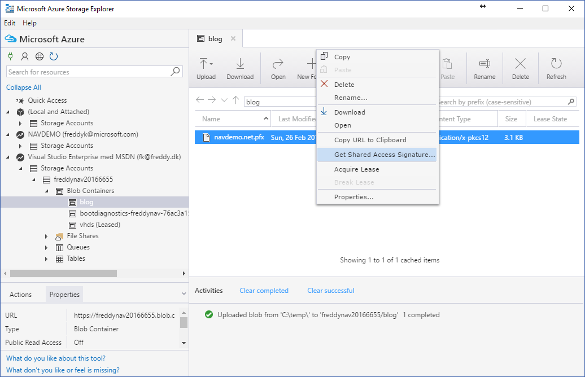Click the up arrow navigation icon
The width and height of the screenshot is (585, 377).
[236, 100]
